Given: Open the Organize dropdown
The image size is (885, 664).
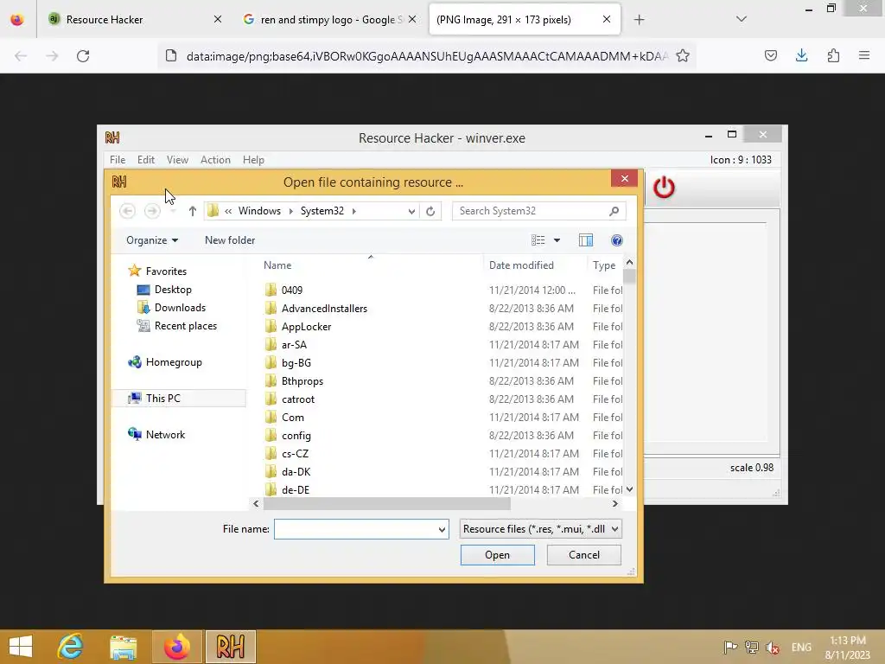Looking at the screenshot, I should click(152, 240).
